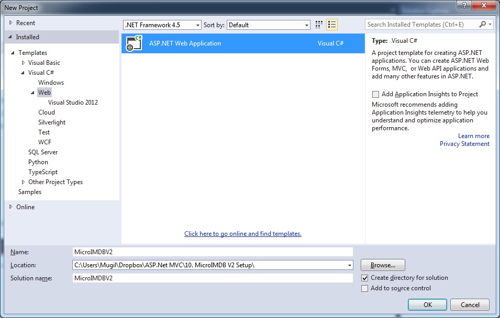
Task: Select the Cloud template category
Action: [x=47, y=112]
